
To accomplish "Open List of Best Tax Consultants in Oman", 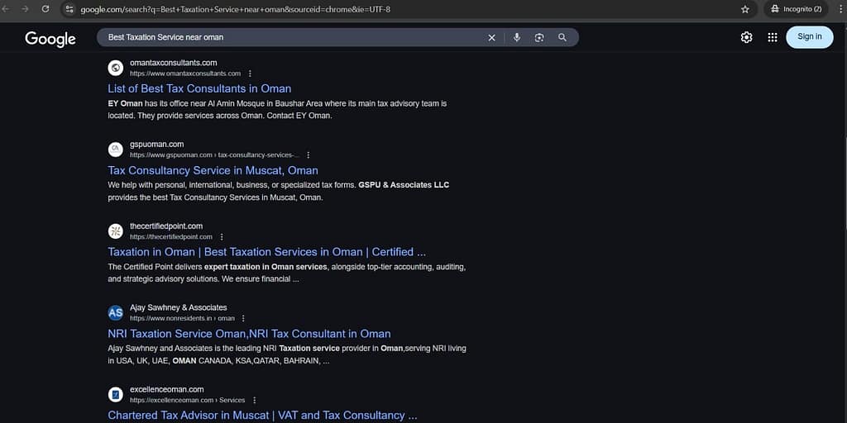I will tap(199, 88).
